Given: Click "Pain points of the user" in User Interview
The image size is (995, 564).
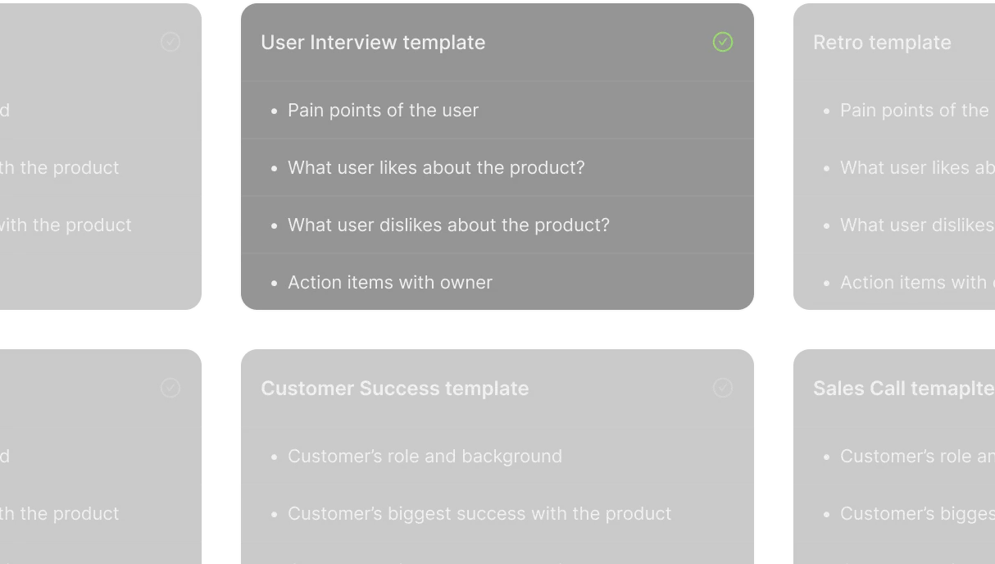Looking at the screenshot, I should (x=383, y=111).
